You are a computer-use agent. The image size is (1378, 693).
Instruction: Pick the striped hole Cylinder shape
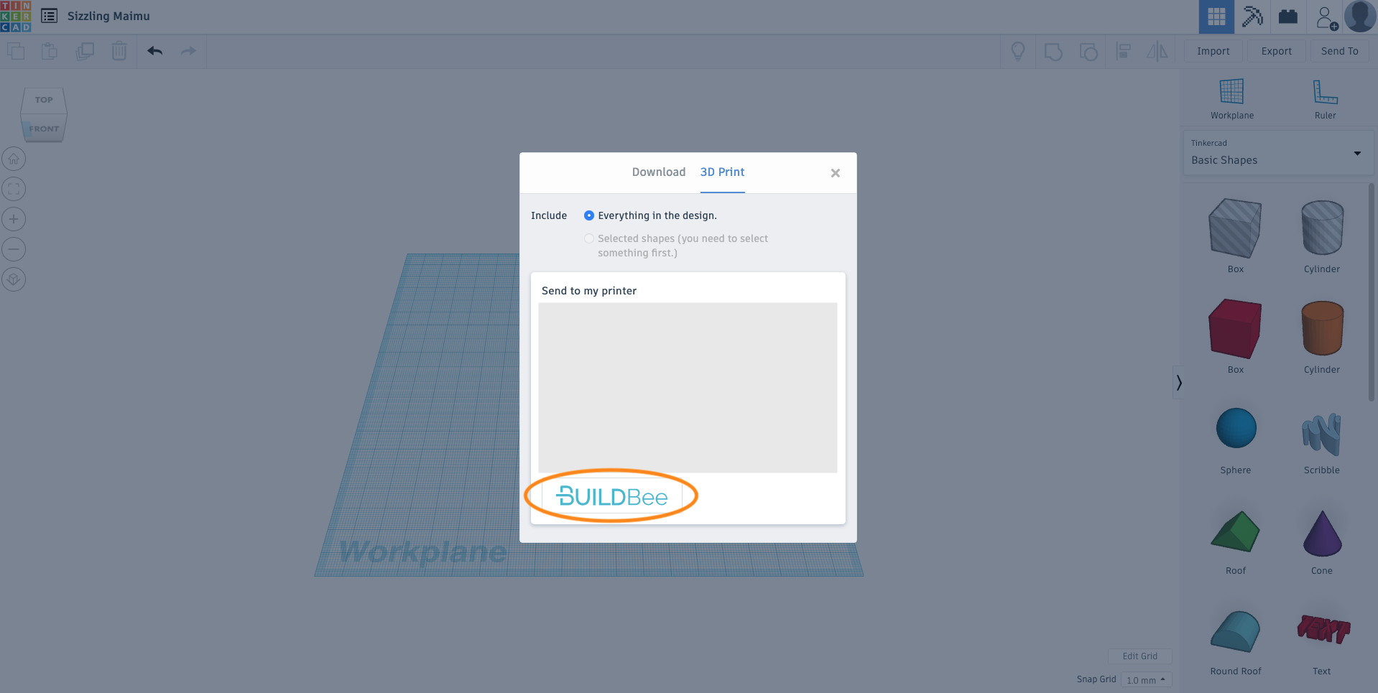(1322, 228)
